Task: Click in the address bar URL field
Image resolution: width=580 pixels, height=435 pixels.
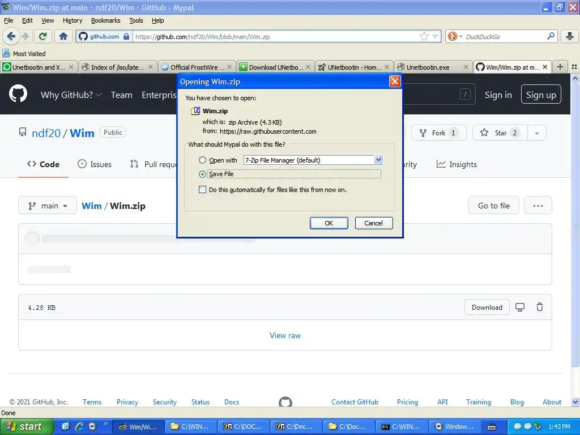Action: tap(276, 37)
